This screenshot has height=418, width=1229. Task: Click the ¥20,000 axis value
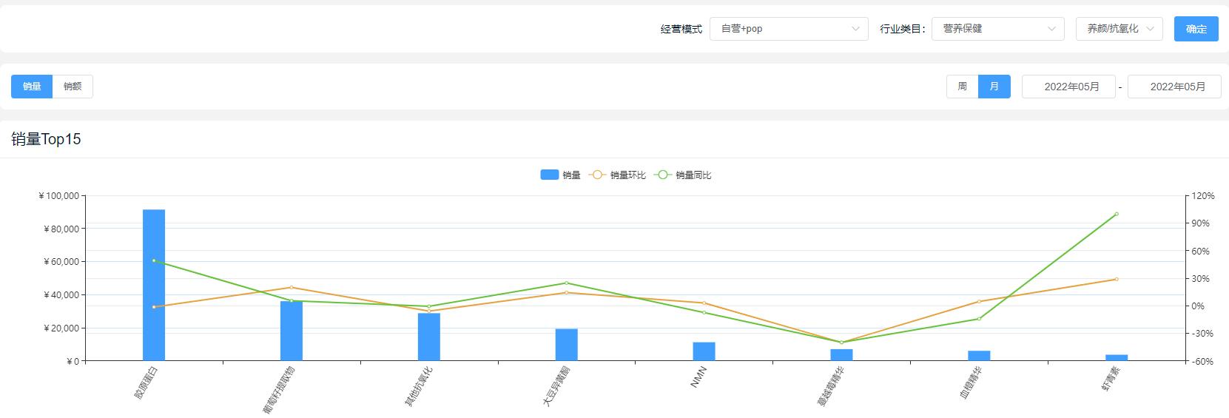[x=61, y=328]
